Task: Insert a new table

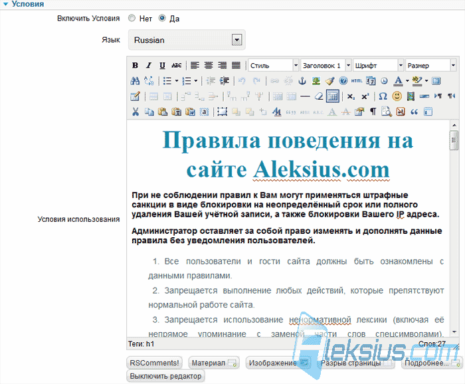Action: tap(135, 96)
